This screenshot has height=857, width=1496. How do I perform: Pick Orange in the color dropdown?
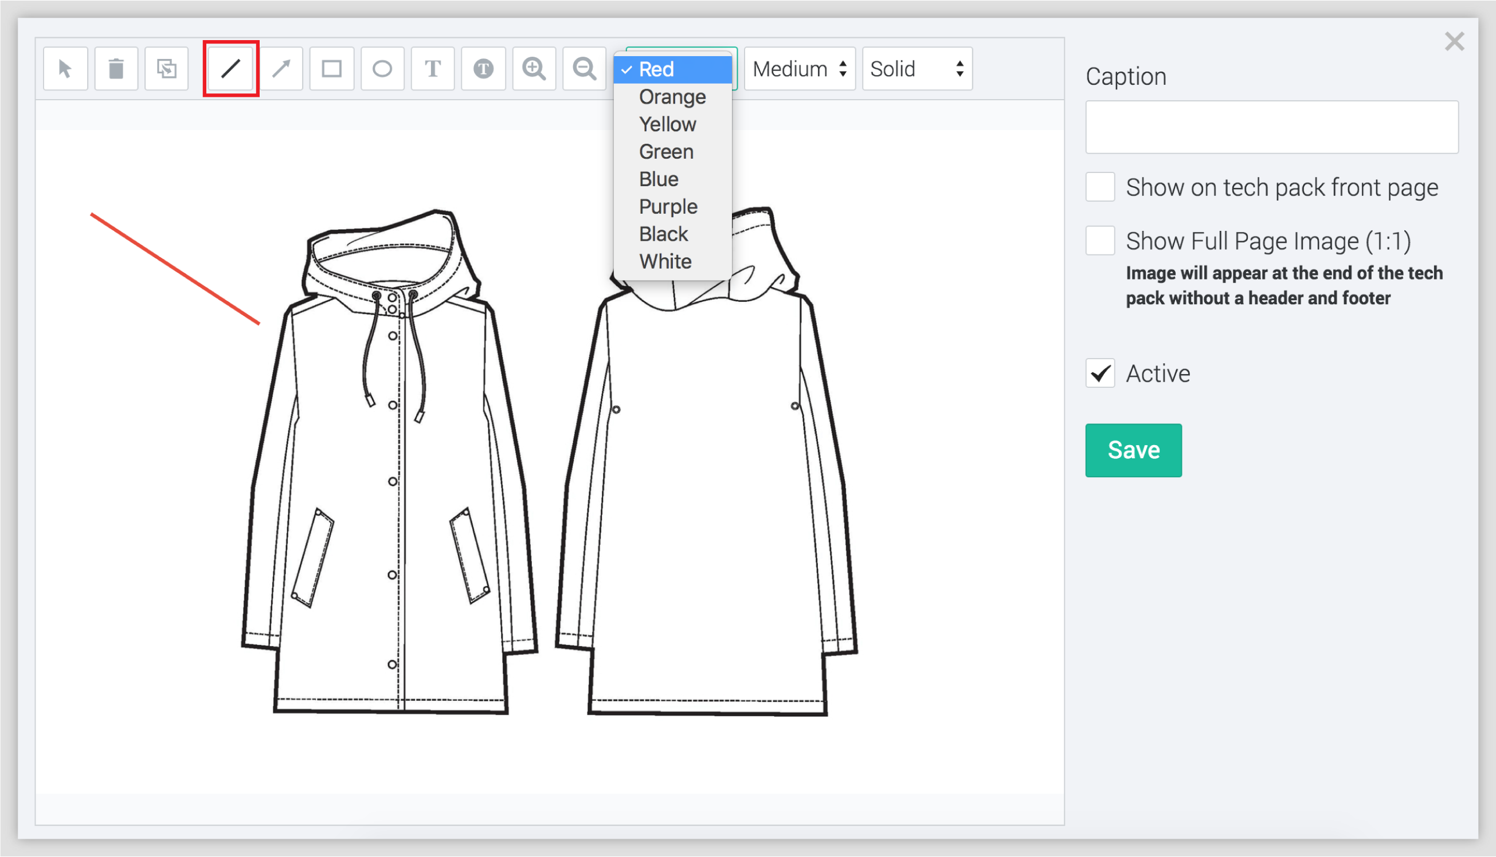point(672,97)
